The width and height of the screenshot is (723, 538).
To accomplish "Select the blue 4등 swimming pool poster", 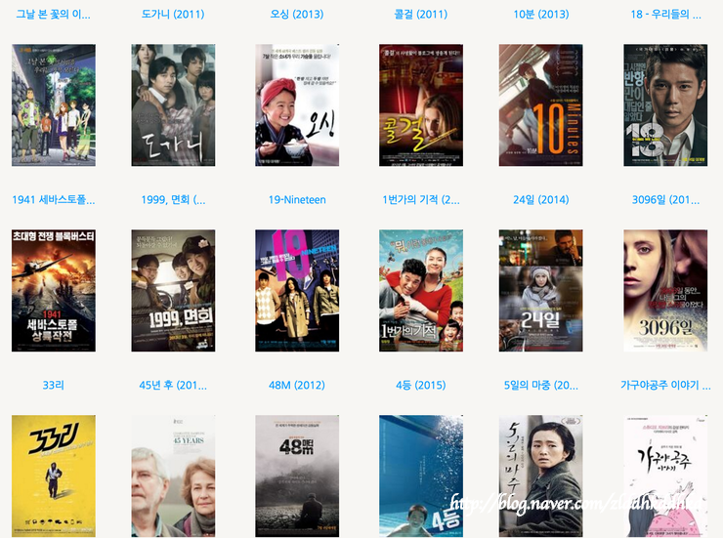I will tap(421, 476).
